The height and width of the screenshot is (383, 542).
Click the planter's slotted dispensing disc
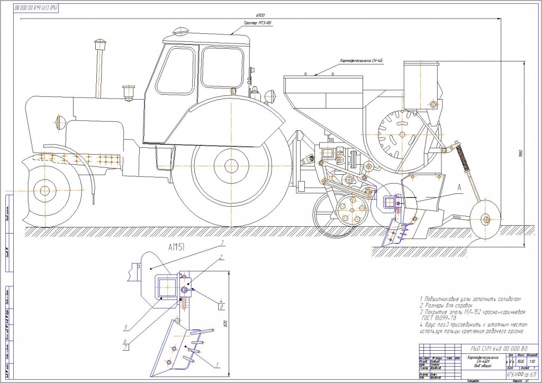coord(402,134)
